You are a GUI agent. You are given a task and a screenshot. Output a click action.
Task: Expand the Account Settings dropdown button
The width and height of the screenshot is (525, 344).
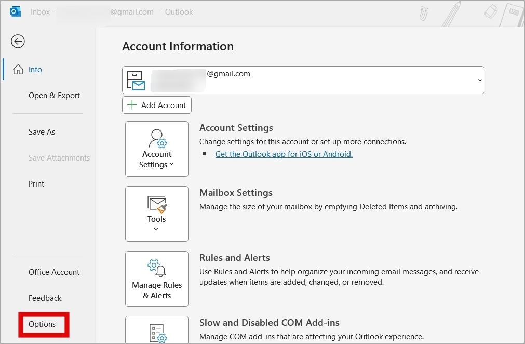157,149
